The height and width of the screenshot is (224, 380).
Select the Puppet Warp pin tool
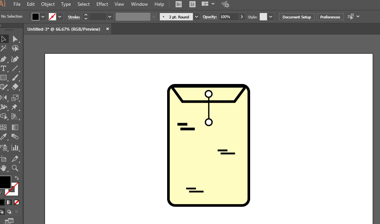click(15, 107)
